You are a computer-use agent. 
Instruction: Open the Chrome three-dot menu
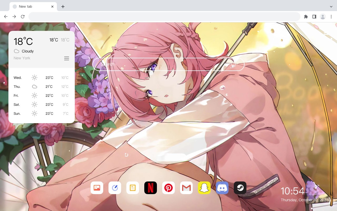331,17
